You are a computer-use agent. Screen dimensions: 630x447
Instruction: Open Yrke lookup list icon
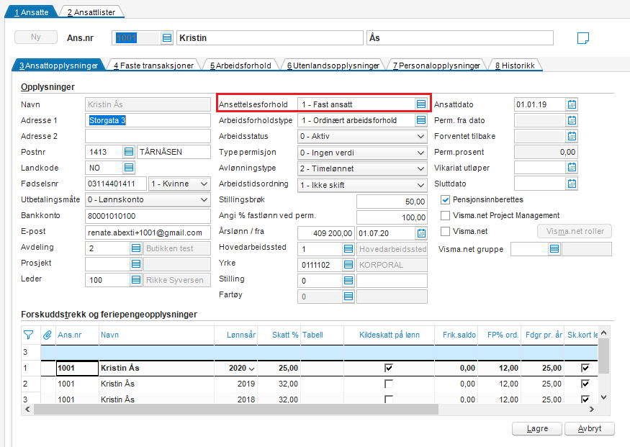(x=348, y=265)
